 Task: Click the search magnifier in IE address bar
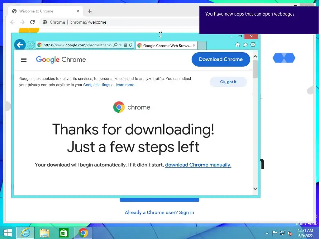coord(115,45)
